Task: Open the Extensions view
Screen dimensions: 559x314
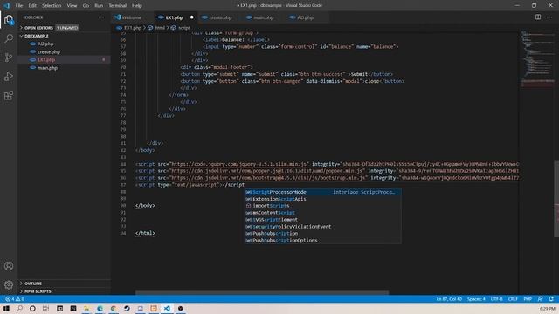Action: tap(9, 95)
